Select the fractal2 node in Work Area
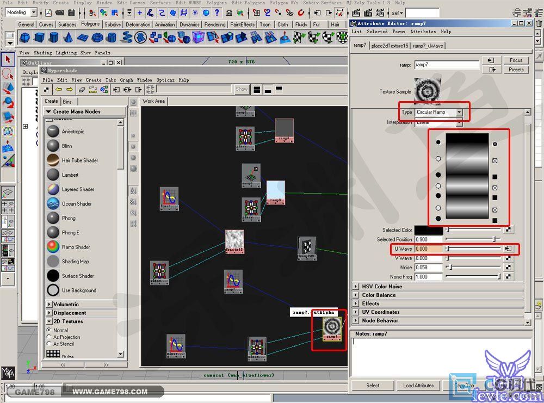 click(x=234, y=241)
